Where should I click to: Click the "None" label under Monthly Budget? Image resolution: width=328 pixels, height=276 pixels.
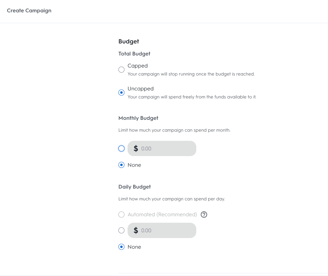tap(134, 165)
